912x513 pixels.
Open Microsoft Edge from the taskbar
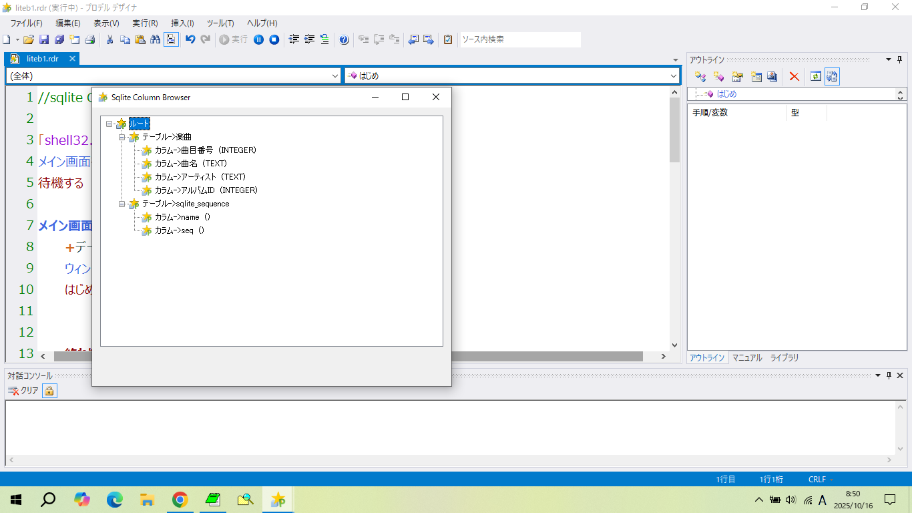coord(115,500)
